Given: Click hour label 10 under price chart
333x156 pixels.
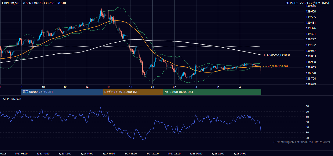Looking at the screenshot, I should tap(43, 87).
